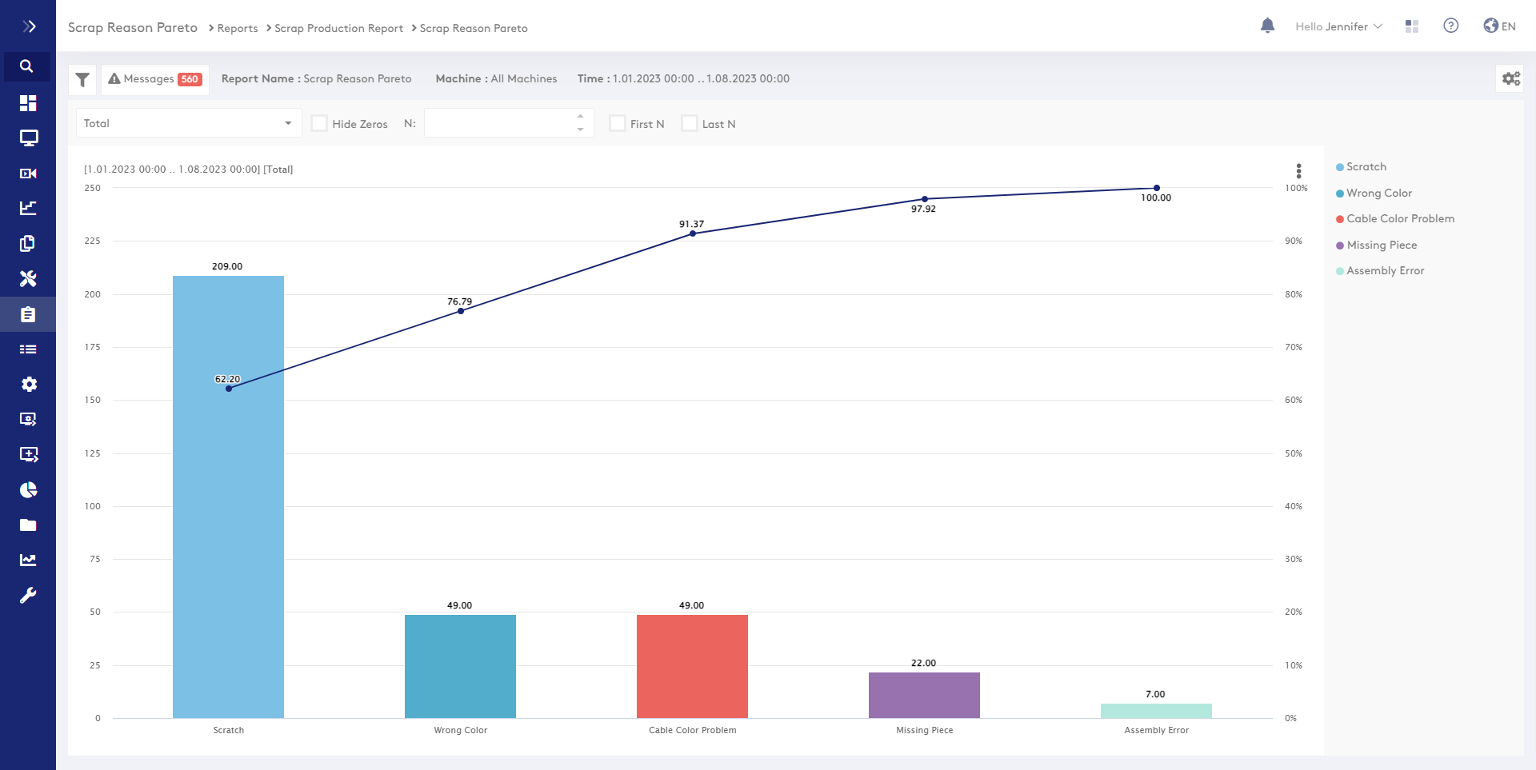Toggle Cable Color Problem legend swatch
1536x770 pixels.
(1340, 219)
